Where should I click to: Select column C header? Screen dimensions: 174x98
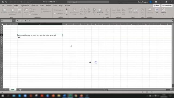tap(40, 24)
